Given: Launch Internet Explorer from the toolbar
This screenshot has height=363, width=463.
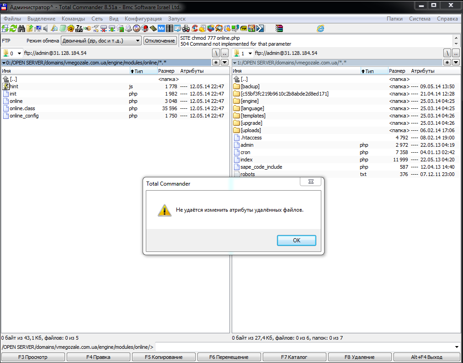Looking at the screenshot, I should (x=321, y=28).
